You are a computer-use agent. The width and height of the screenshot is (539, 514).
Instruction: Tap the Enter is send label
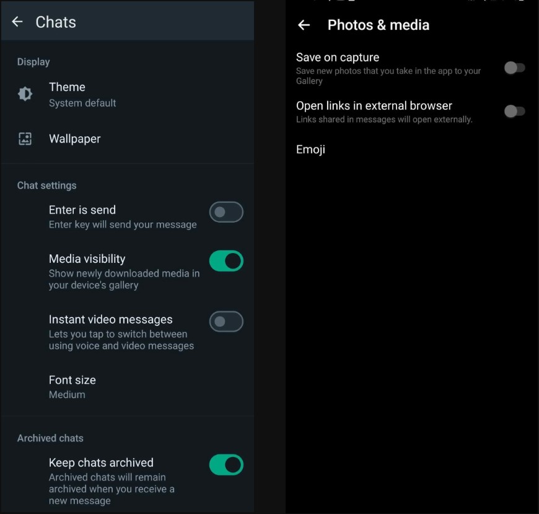82,210
